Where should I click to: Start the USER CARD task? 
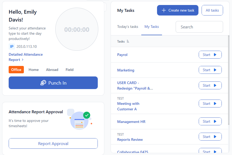coord(210,85)
